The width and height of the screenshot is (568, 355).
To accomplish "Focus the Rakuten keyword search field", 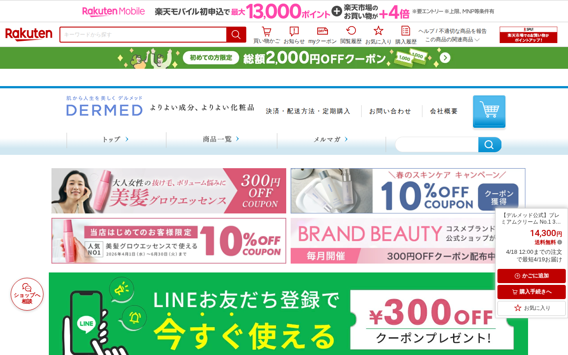I will 143,35.
